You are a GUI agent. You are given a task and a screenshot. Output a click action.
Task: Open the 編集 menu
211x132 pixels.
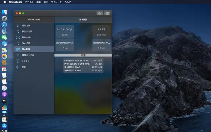coord(38,2)
